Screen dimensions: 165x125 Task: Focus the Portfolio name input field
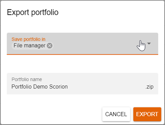point(82,83)
